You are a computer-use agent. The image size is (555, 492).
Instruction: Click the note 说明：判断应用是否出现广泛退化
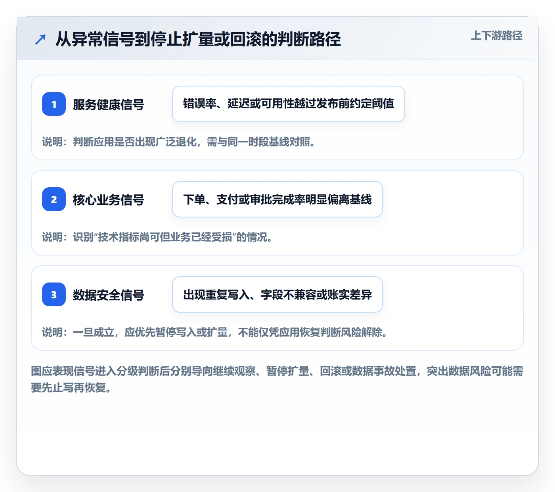179,142
